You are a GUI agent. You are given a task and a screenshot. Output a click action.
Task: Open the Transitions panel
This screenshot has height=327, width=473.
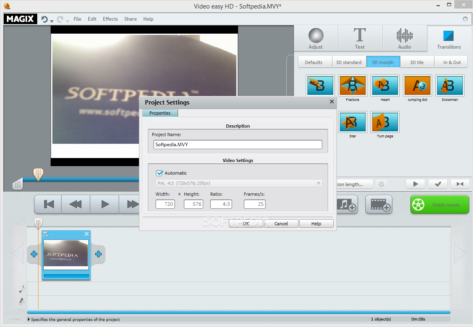pyautogui.click(x=449, y=38)
